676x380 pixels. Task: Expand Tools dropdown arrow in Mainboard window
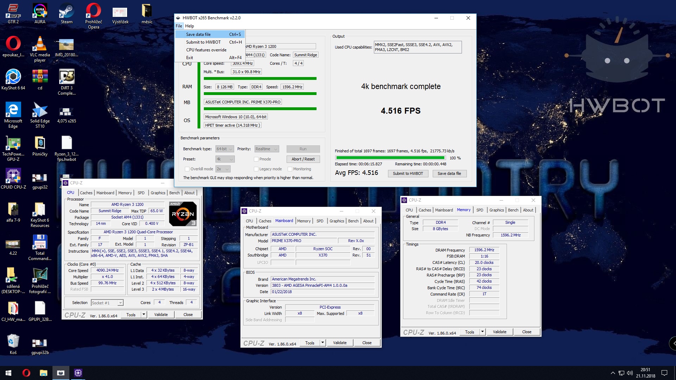point(323,343)
